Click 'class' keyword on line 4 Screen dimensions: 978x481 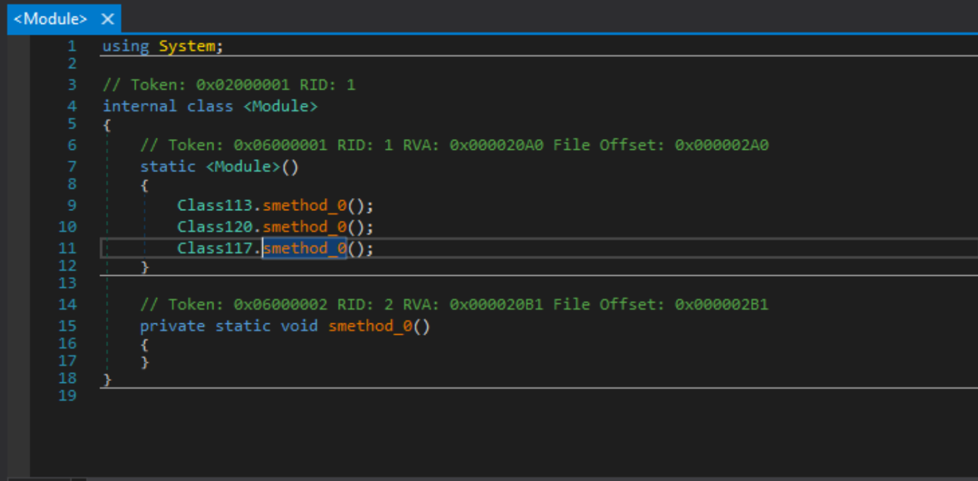click(210, 107)
